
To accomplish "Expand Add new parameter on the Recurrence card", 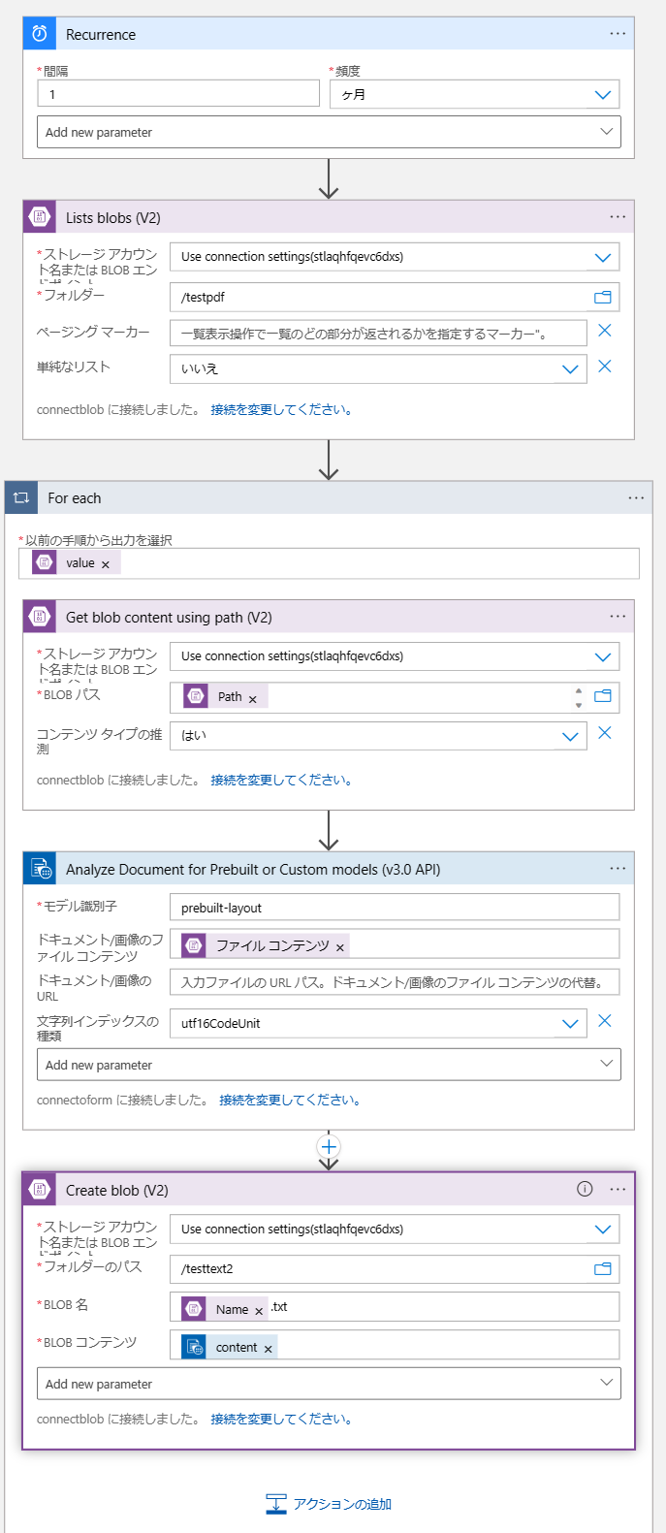I will (x=329, y=131).
